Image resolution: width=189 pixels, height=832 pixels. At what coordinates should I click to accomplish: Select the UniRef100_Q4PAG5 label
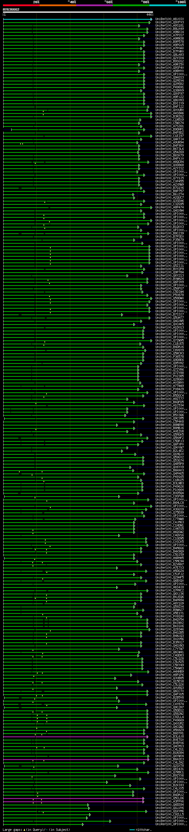(170, 473)
